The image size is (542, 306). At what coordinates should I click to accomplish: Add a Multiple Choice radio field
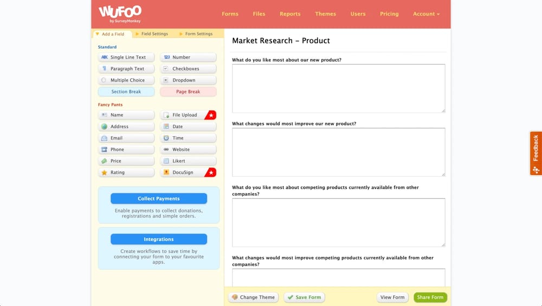pos(126,80)
